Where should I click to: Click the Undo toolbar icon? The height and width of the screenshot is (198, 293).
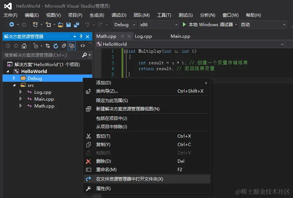87,24
